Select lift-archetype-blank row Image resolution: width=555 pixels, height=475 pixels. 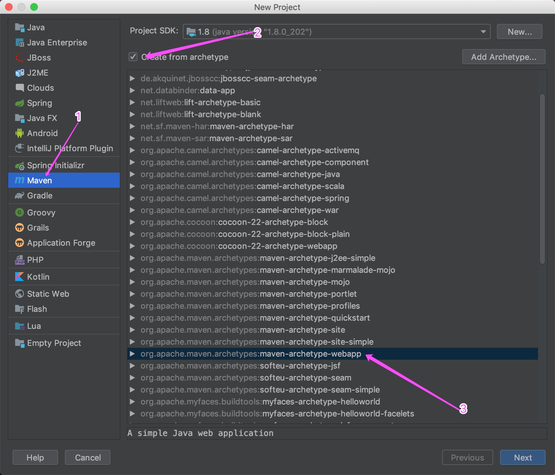point(332,114)
